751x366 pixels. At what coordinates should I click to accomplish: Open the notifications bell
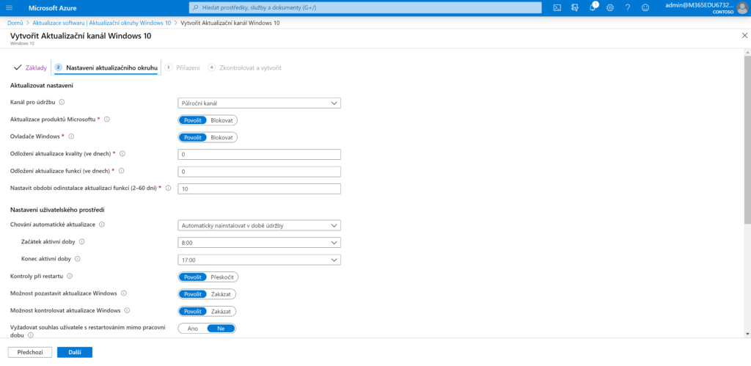click(x=593, y=7)
